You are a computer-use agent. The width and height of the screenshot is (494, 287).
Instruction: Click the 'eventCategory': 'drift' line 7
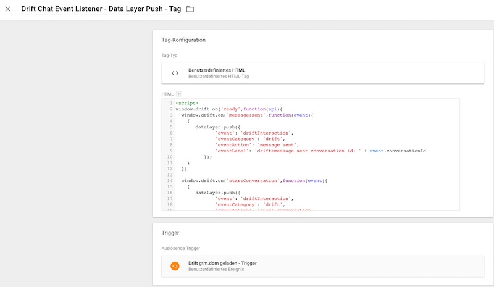click(x=250, y=139)
